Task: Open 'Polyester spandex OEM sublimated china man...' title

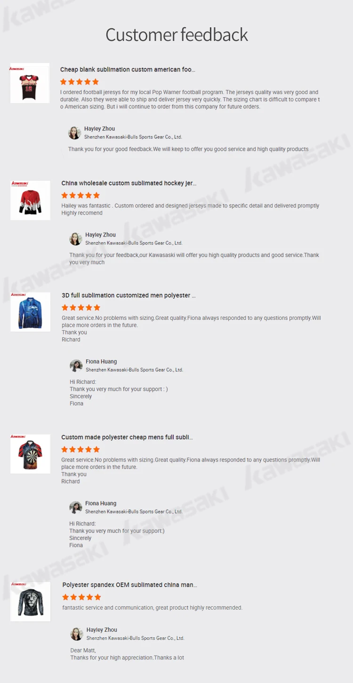Action: click(130, 585)
